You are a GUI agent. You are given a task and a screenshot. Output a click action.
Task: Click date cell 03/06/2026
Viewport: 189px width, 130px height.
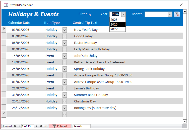[21, 75]
